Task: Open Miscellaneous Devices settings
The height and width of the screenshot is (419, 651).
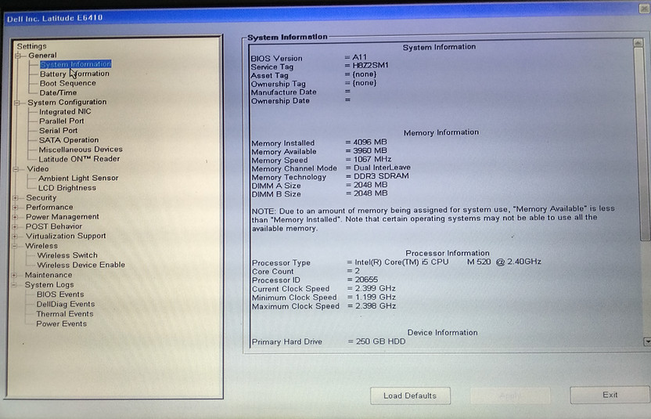Action: pos(81,150)
